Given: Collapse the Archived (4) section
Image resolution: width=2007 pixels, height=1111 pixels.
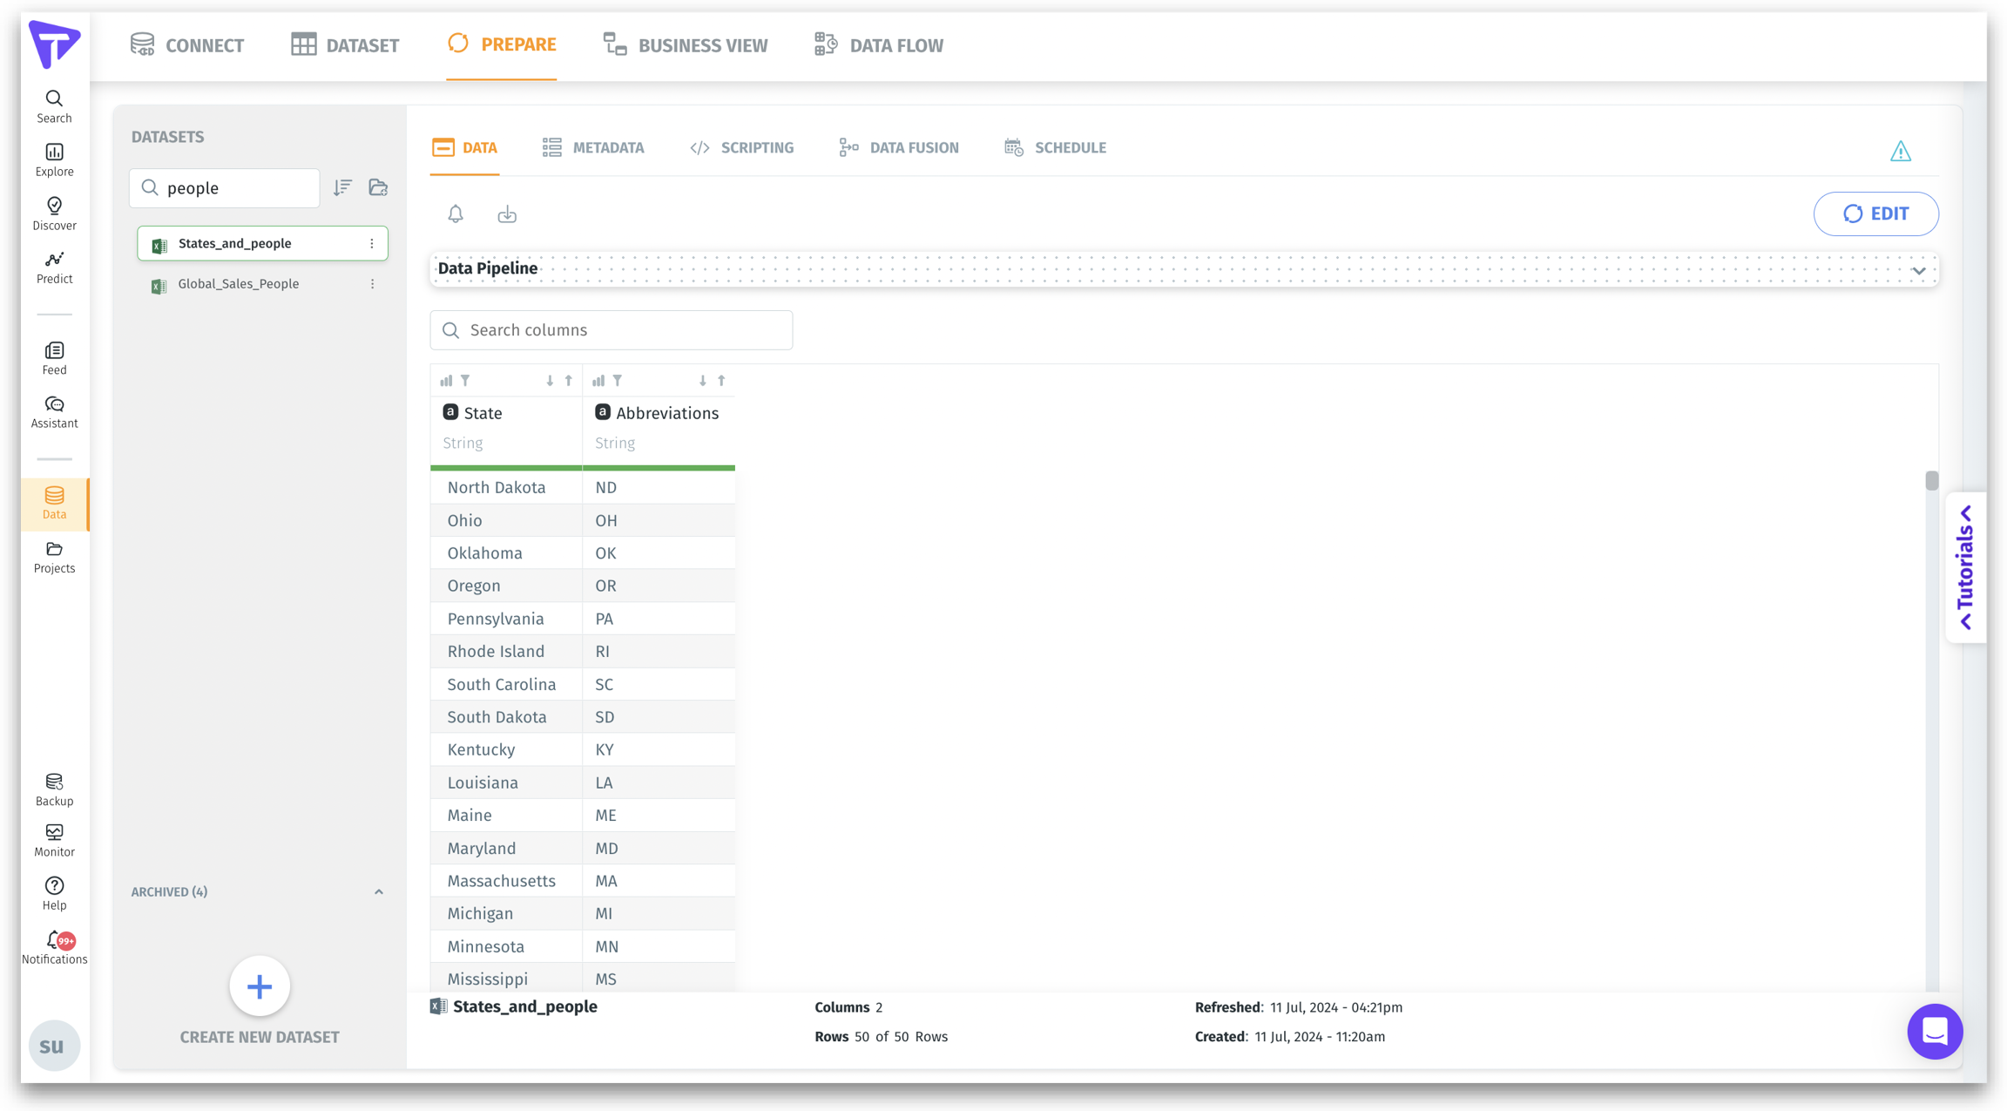Looking at the screenshot, I should 379,891.
